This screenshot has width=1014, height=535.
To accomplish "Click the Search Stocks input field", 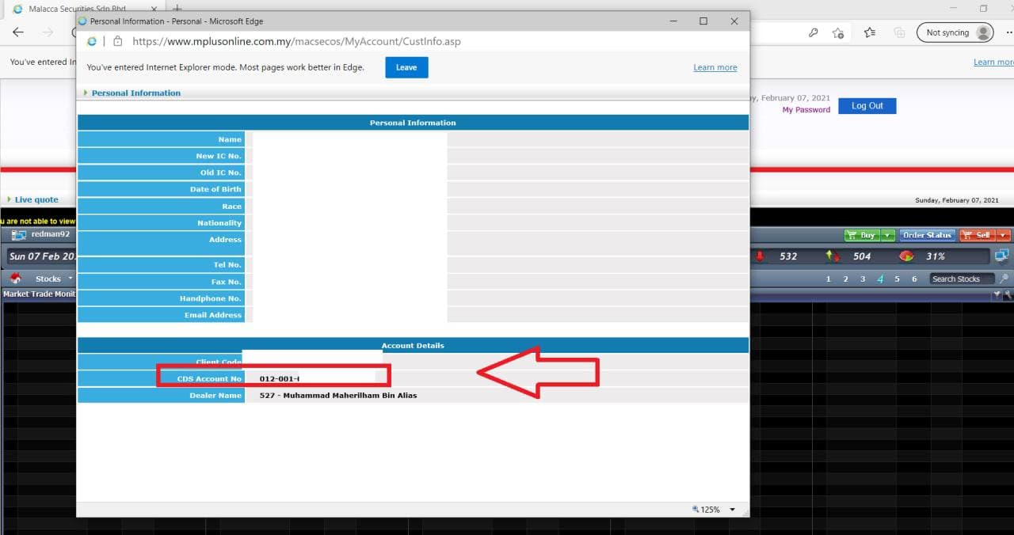I will 962,279.
